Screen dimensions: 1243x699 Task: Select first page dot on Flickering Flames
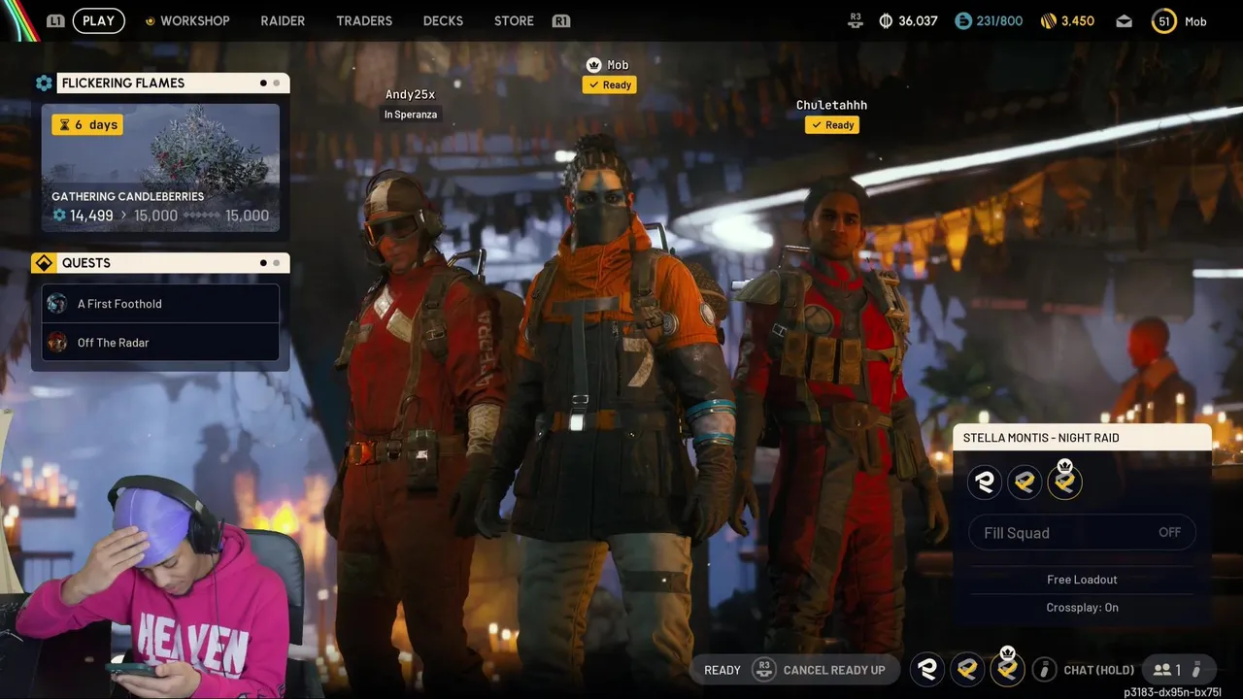[x=263, y=83]
